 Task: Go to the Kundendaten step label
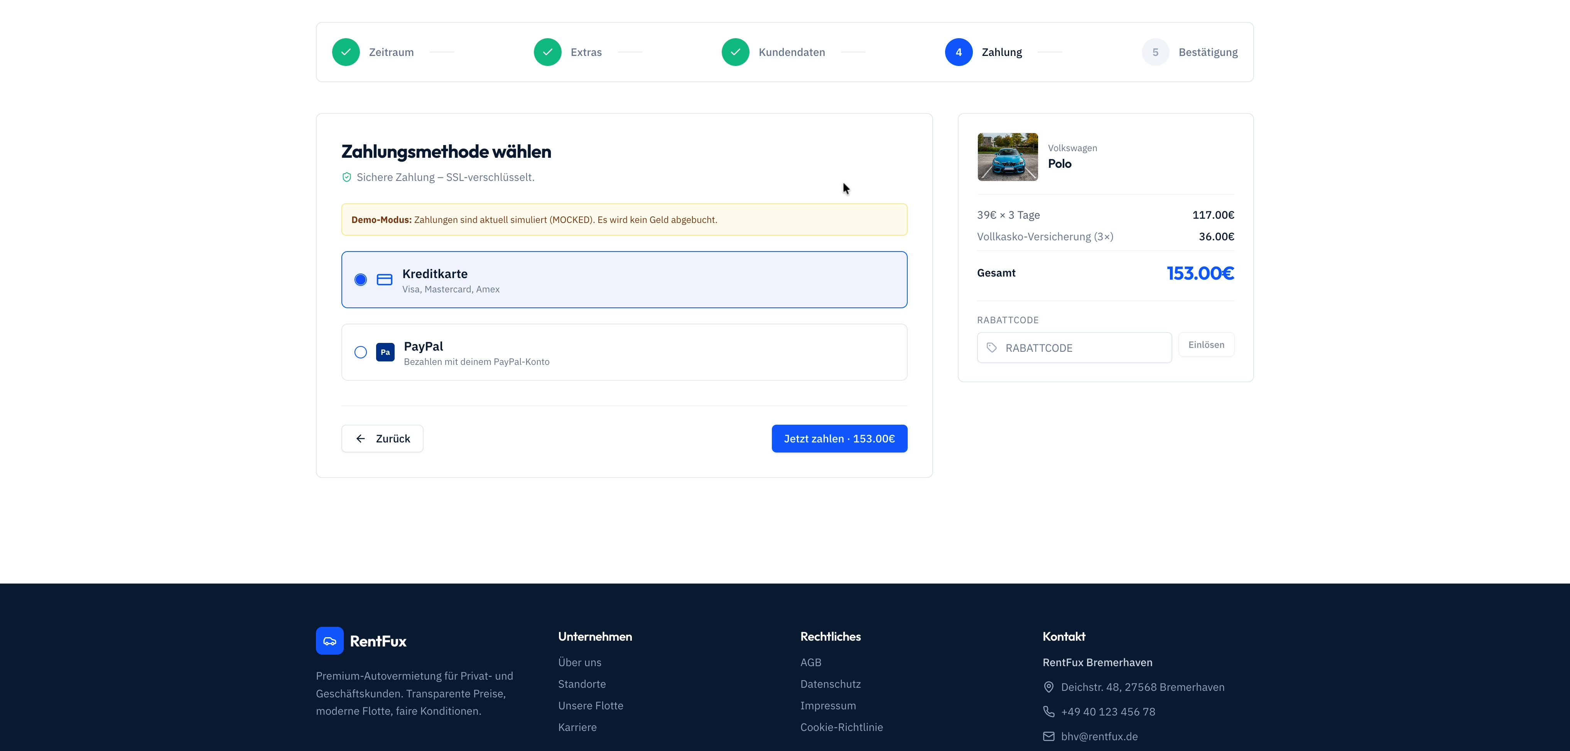pos(792,52)
